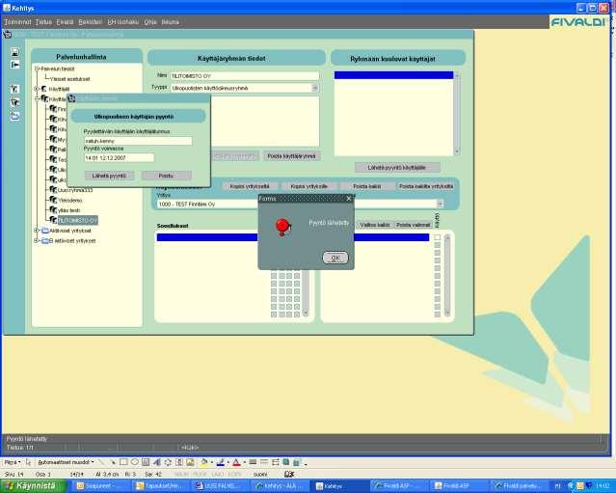
Task: Select the TILITOIMISTO OY tree row
Action: pyautogui.click(x=77, y=220)
